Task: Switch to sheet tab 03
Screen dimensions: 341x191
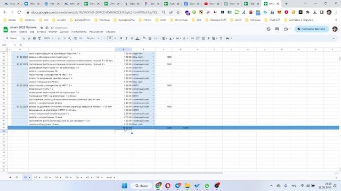Action: (x=46, y=177)
